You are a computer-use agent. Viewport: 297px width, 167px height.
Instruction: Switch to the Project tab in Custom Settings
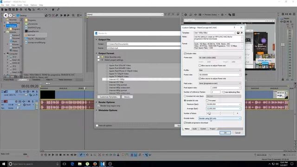[213, 129]
